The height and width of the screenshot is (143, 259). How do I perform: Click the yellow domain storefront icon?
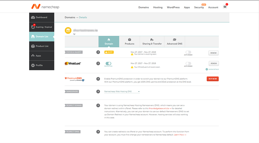pos(68,30)
